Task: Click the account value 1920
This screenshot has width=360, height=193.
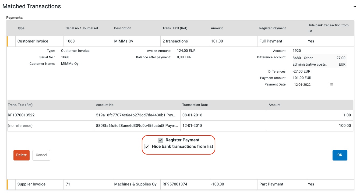Action: [x=297, y=51]
